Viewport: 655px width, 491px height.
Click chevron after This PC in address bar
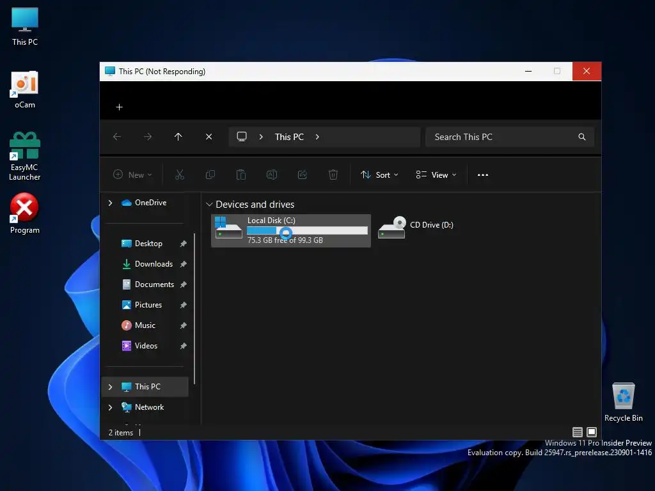click(x=317, y=137)
